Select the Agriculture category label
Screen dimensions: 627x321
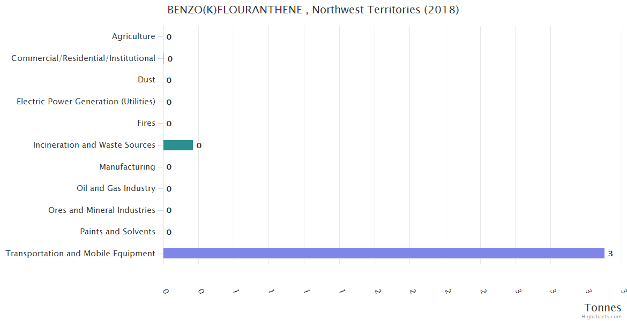tap(133, 36)
